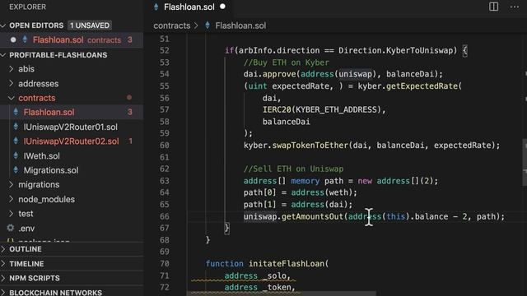527x296 pixels.
Task: Click the error count 1 beside IUniswapV2Router02.sol
Action: click(x=130, y=141)
